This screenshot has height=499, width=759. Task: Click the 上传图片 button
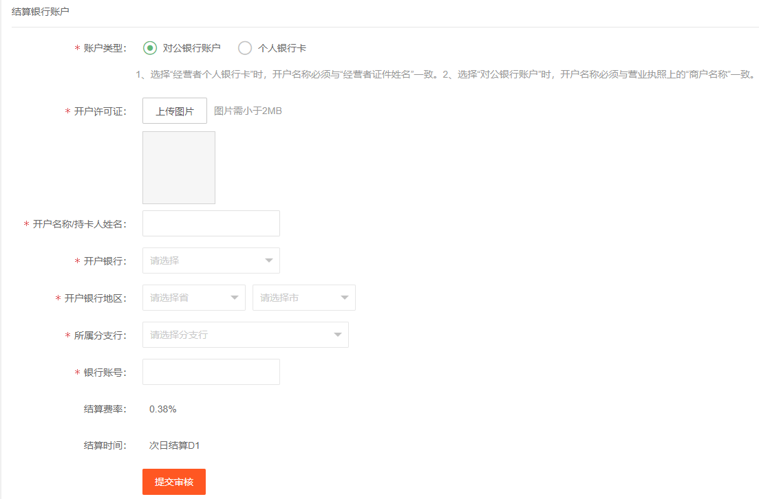175,111
